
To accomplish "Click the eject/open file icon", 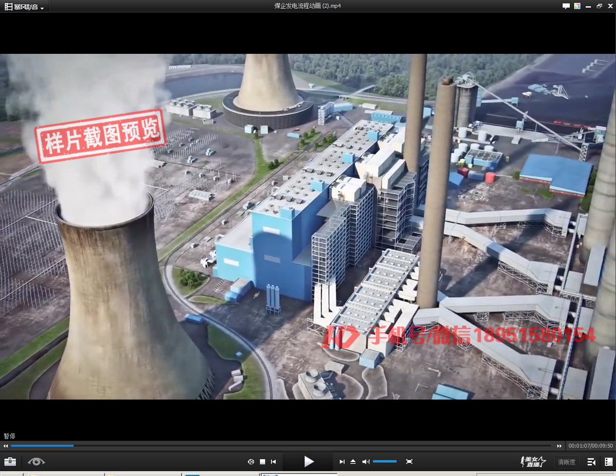I will (353, 462).
